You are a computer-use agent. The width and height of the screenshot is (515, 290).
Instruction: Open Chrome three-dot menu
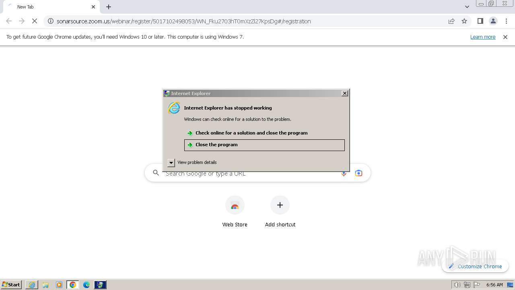coord(506,21)
